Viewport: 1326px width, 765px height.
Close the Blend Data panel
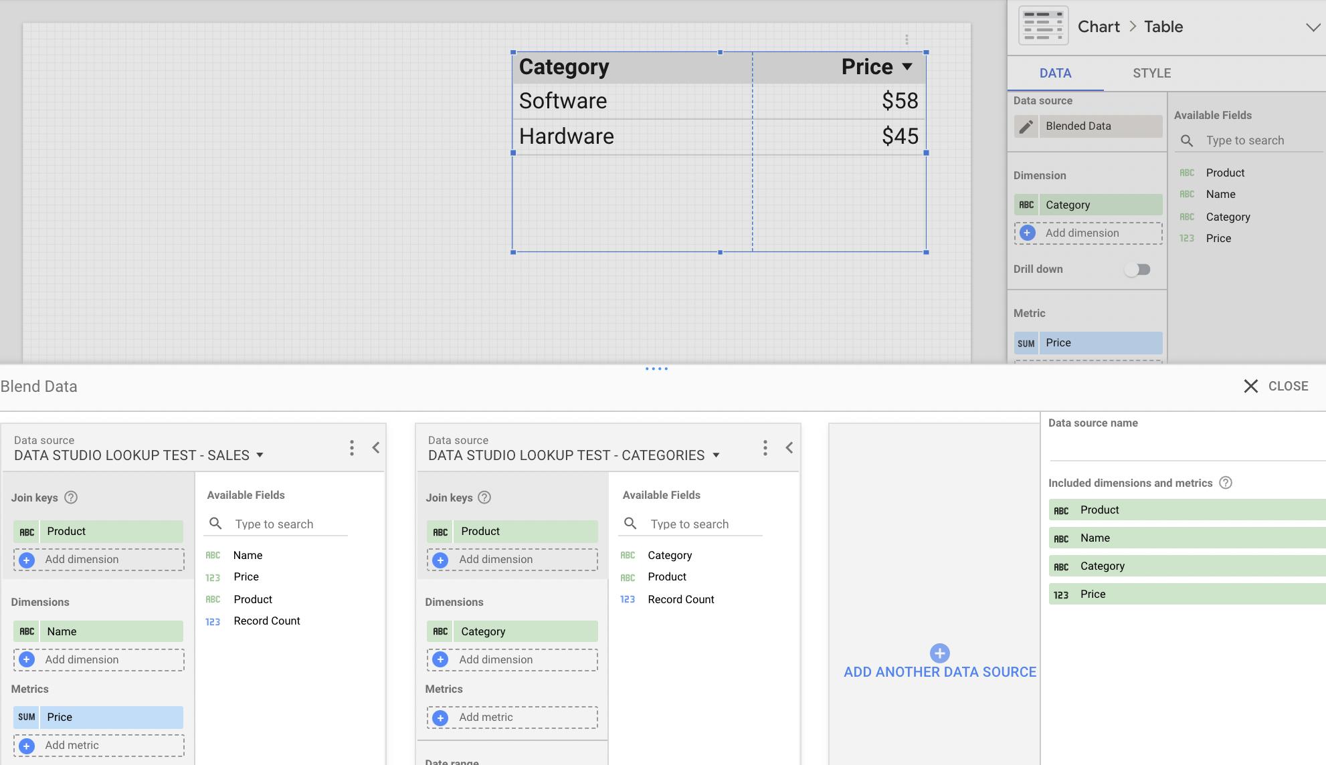[1276, 386]
